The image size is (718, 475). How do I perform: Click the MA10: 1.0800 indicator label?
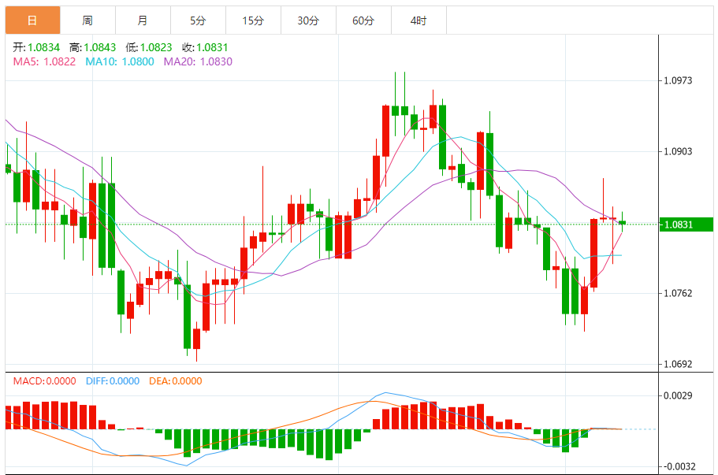pyautogui.click(x=120, y=61)
